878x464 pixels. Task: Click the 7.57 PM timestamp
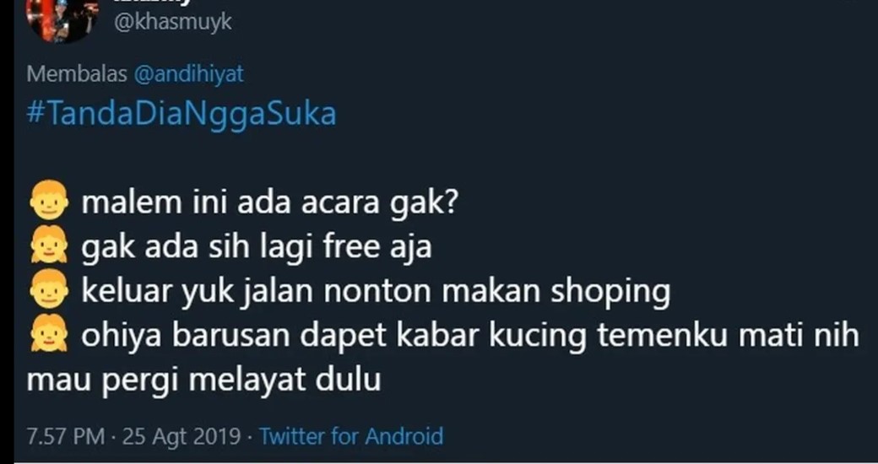click(66, 436)
